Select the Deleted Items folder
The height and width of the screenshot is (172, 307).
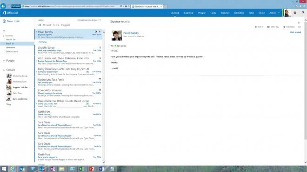coord(12,51)
